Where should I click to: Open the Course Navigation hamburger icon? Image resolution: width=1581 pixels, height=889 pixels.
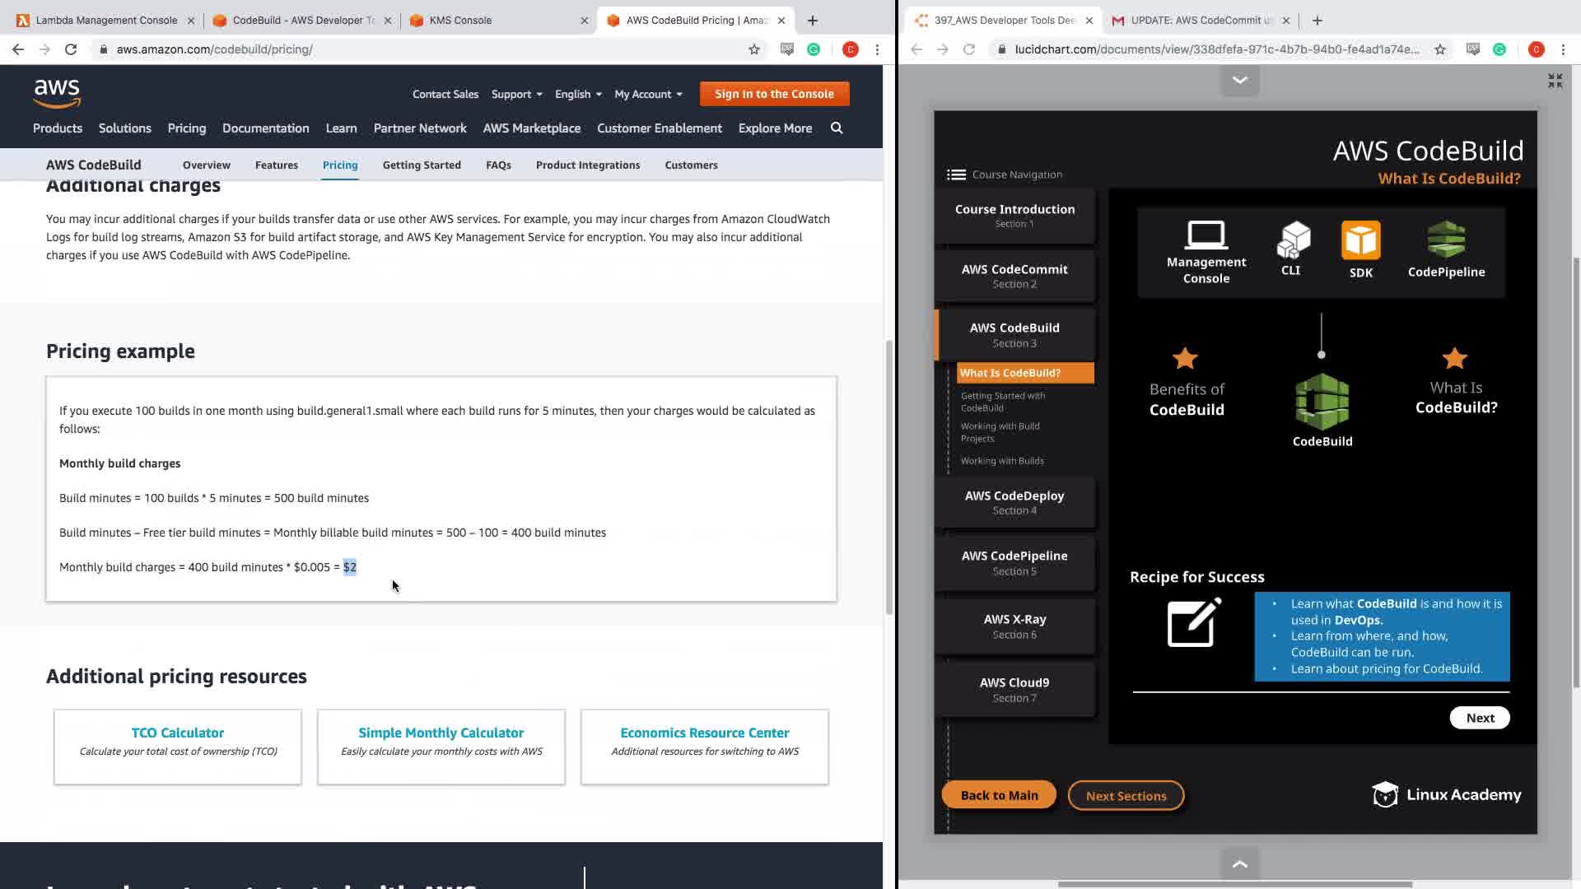[956, 175]
